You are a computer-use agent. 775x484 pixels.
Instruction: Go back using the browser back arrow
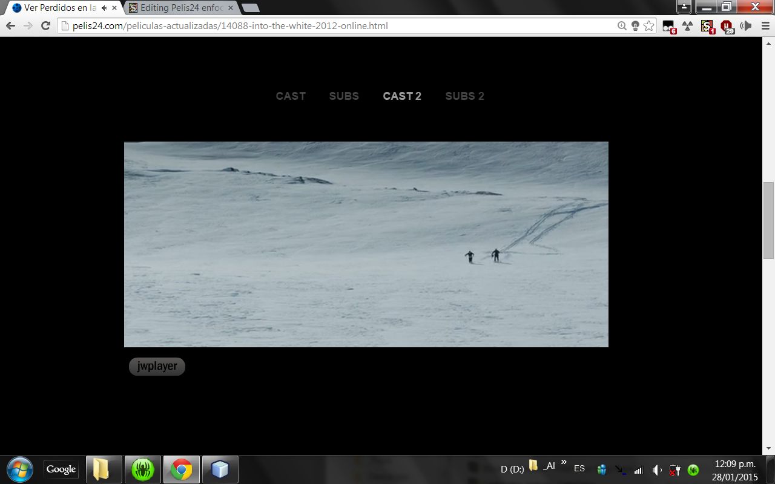tap(10, 26)
